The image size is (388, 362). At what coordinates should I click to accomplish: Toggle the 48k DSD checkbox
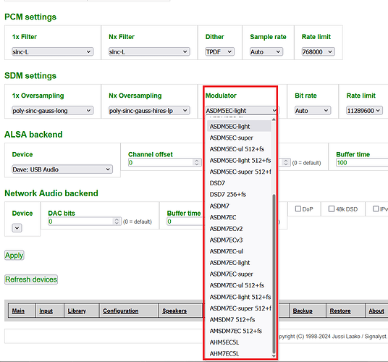click(x=332, y=209)
